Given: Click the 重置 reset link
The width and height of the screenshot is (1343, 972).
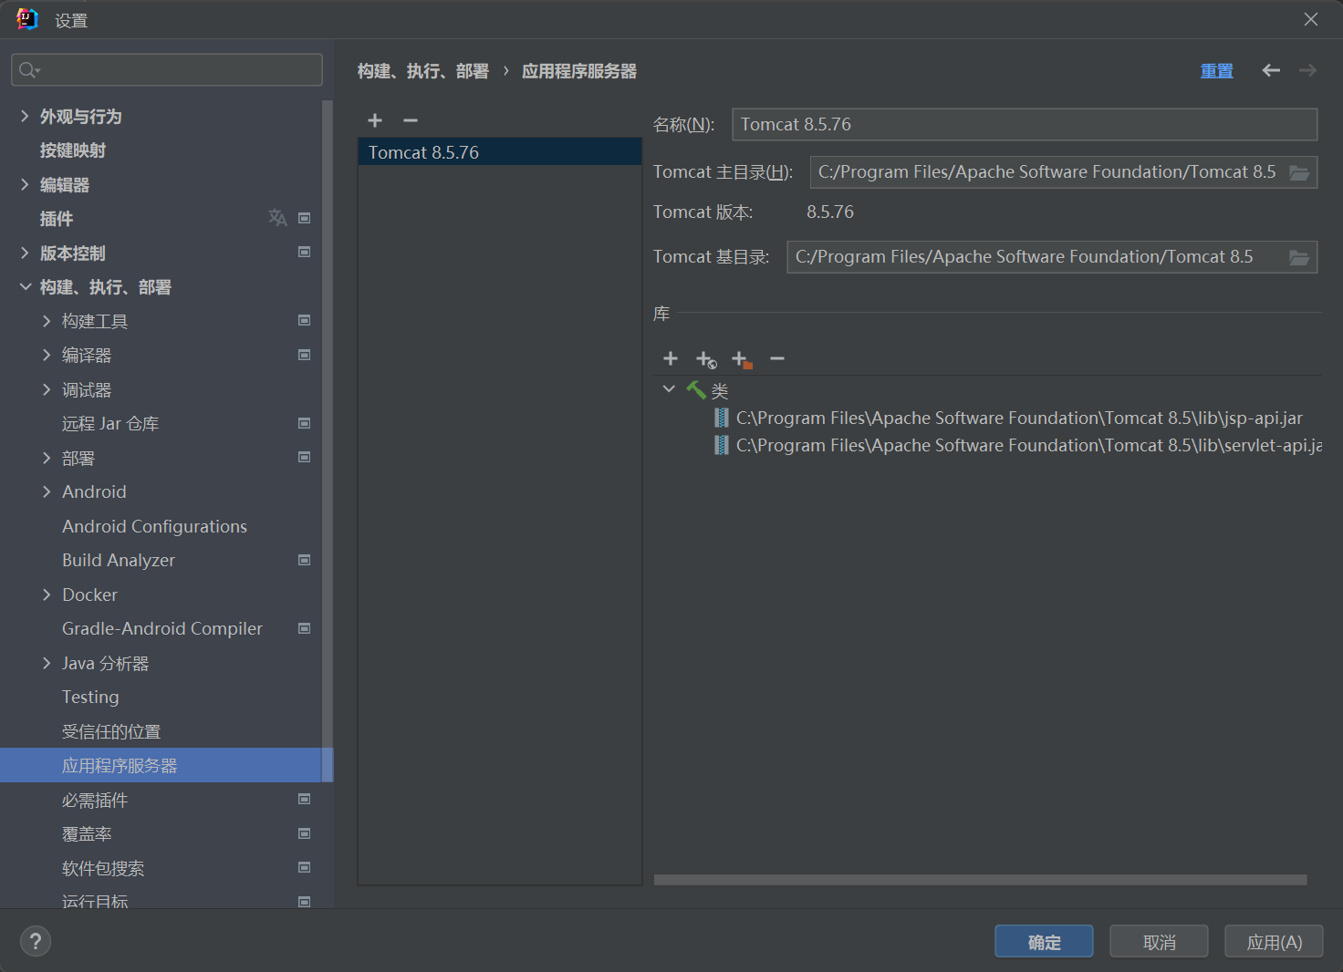Looking at the screenshot, I should 1216,71.
